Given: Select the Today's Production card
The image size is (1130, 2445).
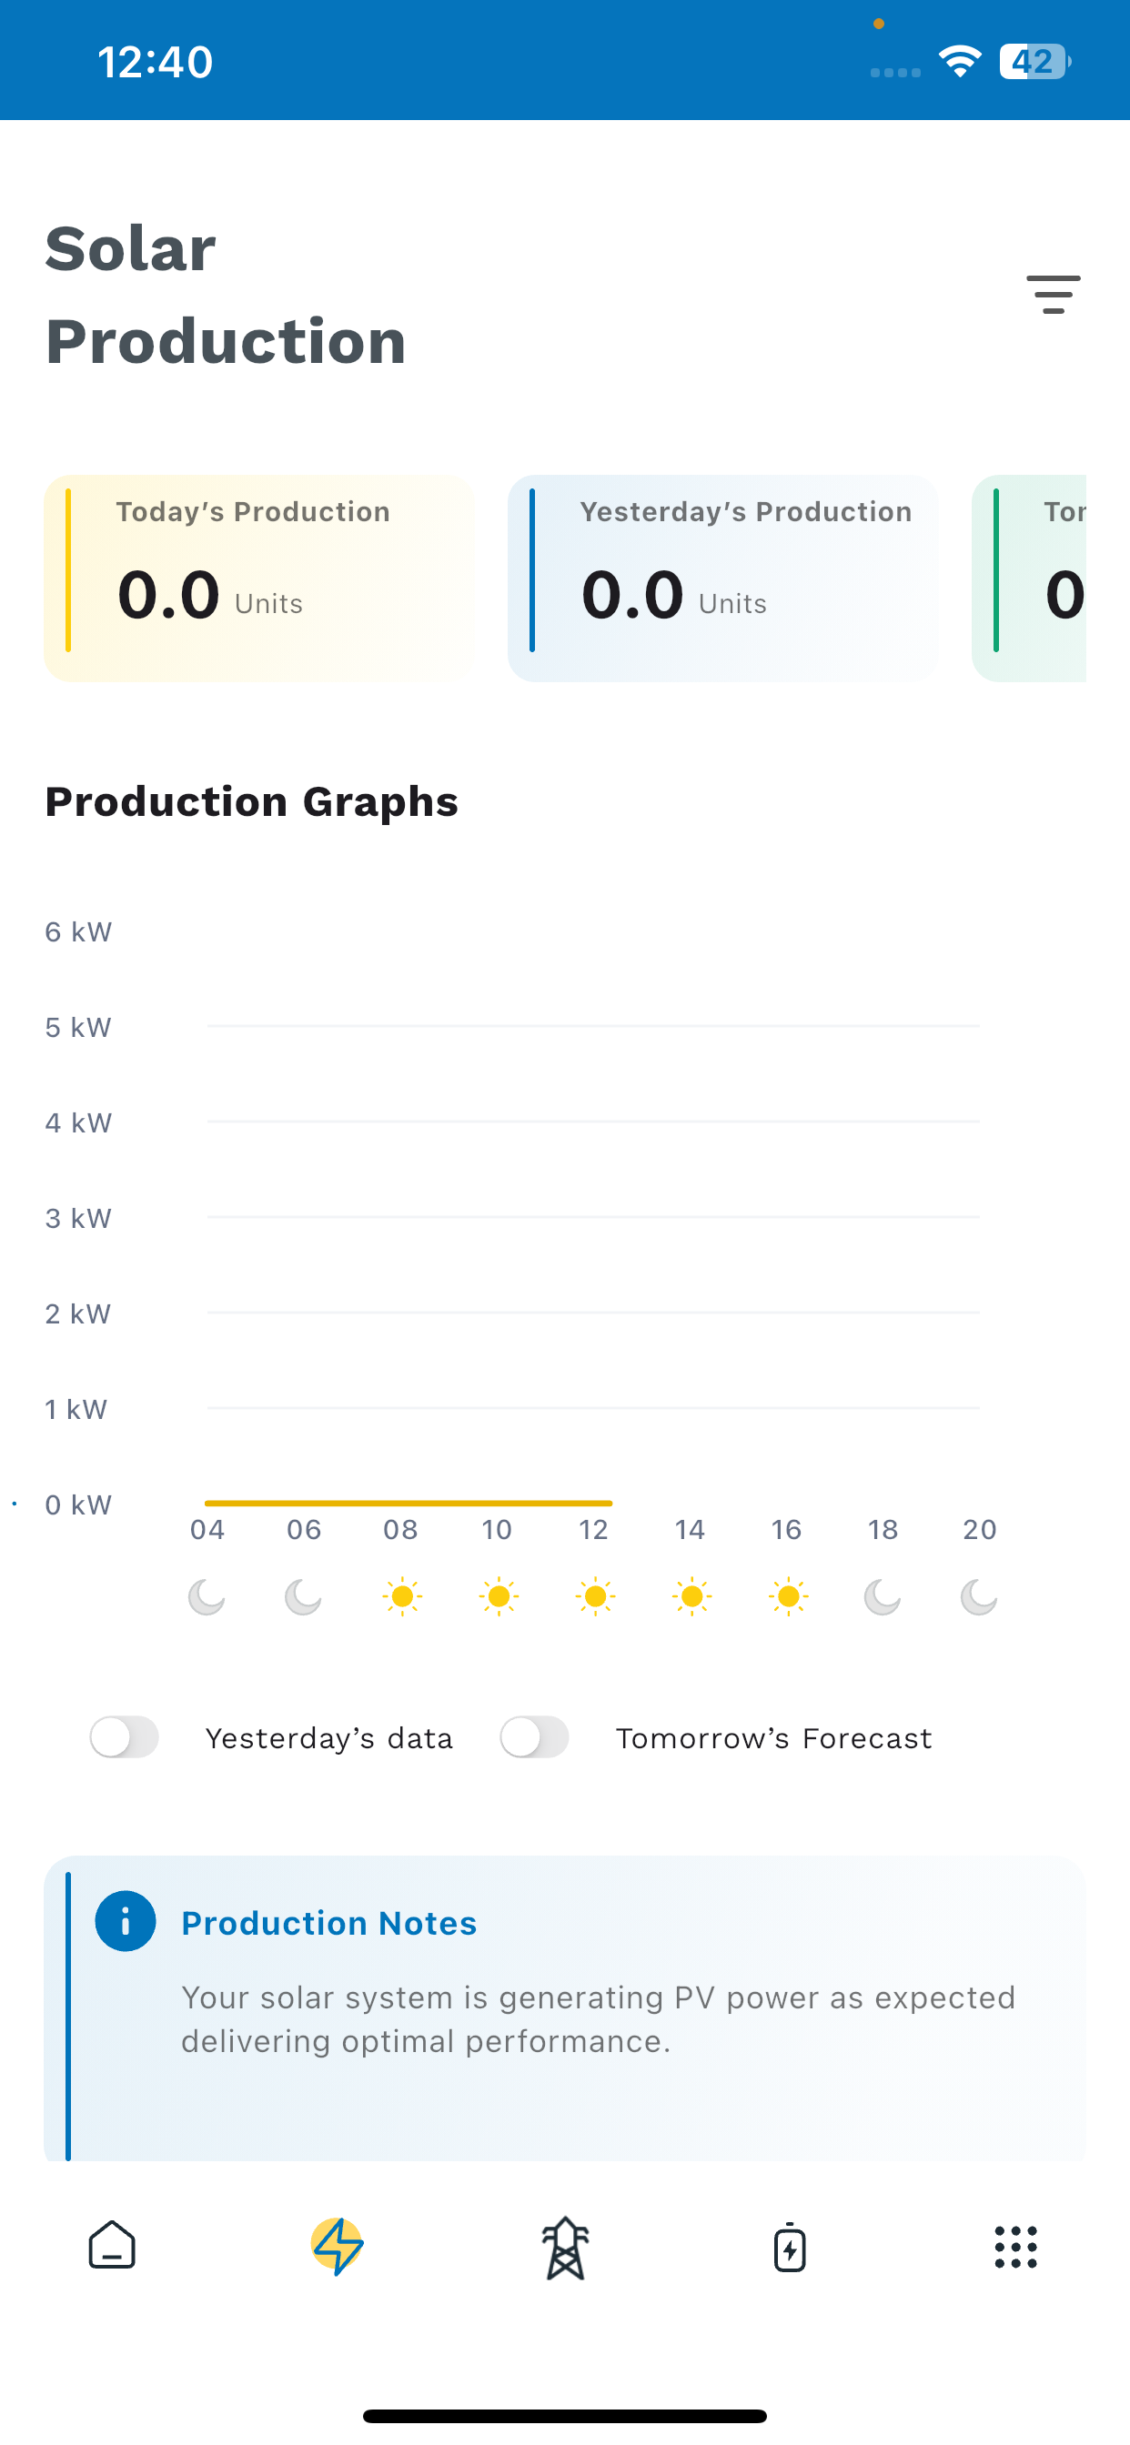Looking at the screenshot, I should pos(259,578).
